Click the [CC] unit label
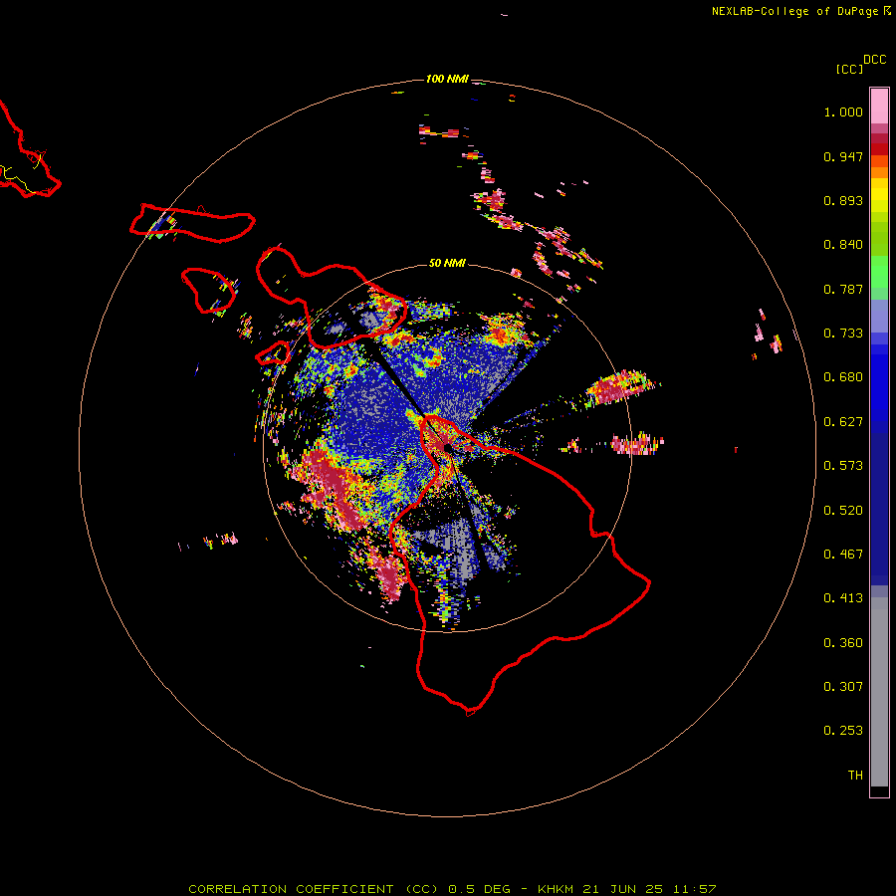 point(849,69)
